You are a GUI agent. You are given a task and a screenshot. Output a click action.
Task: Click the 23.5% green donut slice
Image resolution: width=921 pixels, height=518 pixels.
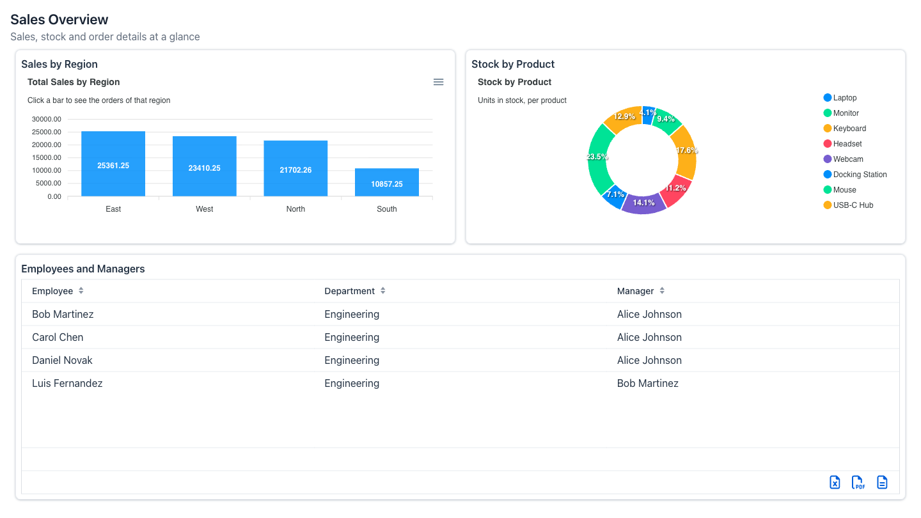pyautogui.click(x=597, y=157)
